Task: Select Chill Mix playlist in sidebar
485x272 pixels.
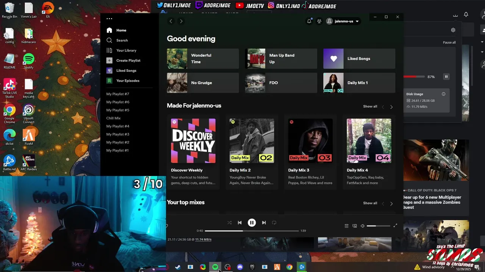Action: [x=113, y=118]
